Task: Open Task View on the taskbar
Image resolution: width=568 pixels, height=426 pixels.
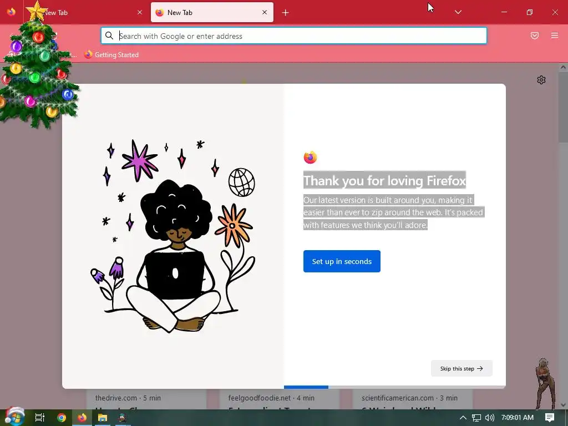Action: [x=40, y=418]
